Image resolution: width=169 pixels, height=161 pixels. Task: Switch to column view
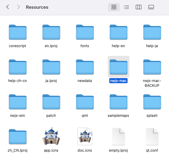138,7
